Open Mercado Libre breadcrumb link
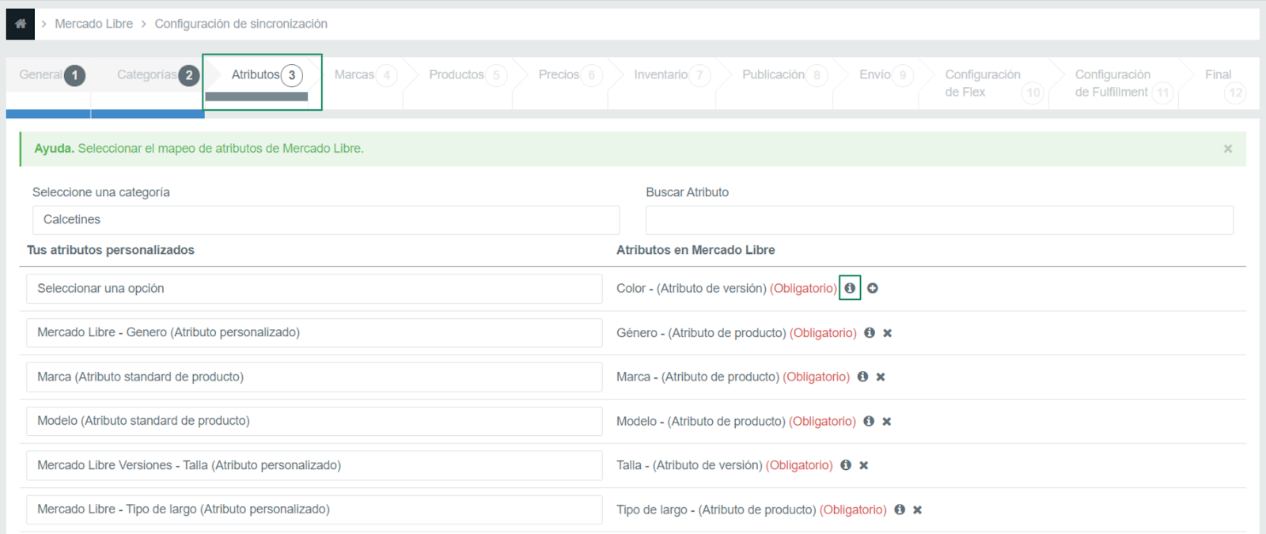1266x534 pixels. point(93,24)
